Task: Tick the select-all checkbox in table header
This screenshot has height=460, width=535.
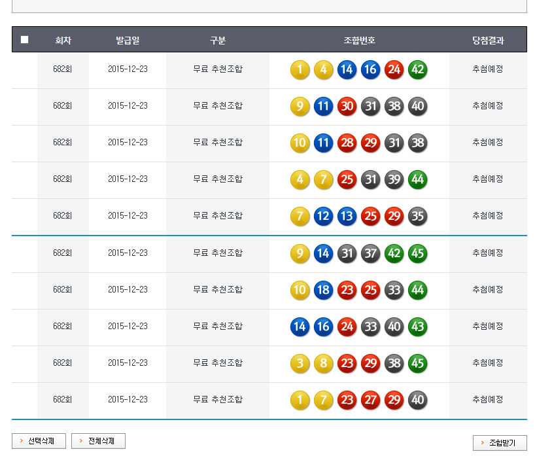Action: point(25,40)
